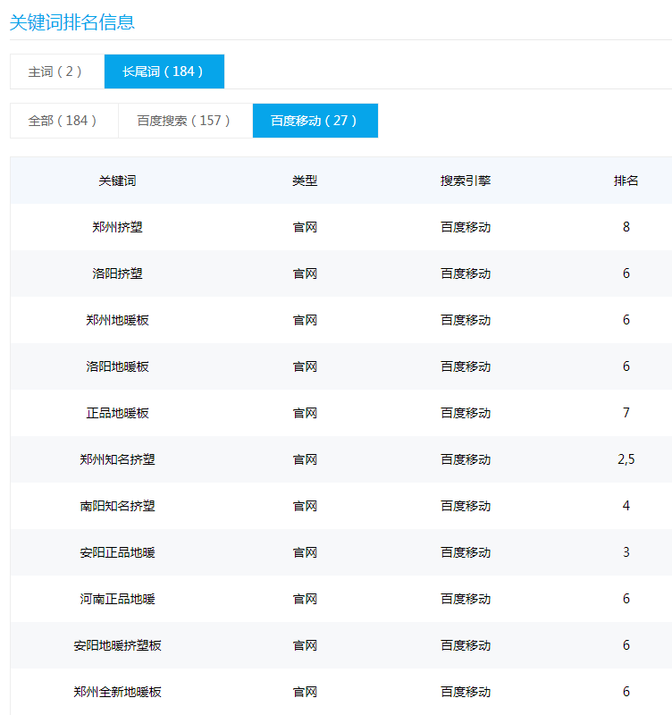Click the 关键词 column header
Screen dimensions: 672x715
coord(118,181)
